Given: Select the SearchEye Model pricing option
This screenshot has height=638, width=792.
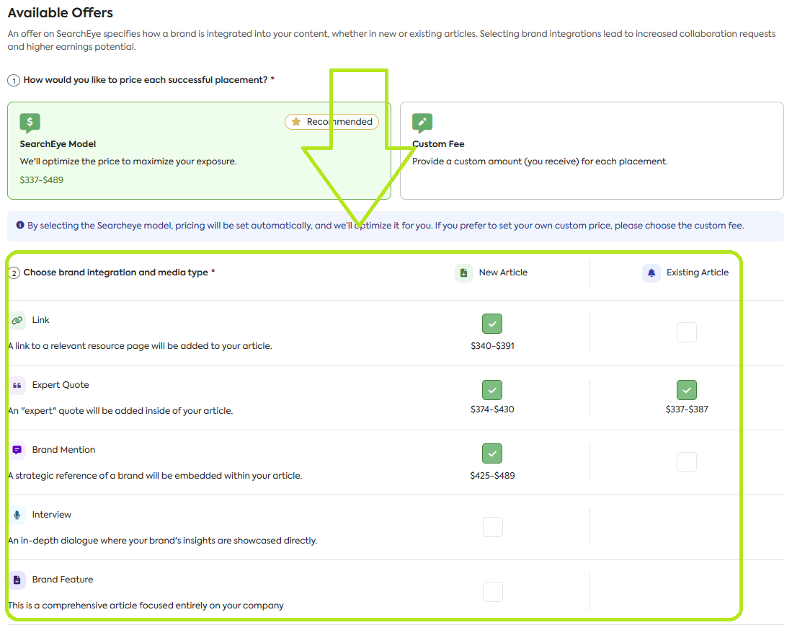Looking at the screenshot, I should 199,151.
